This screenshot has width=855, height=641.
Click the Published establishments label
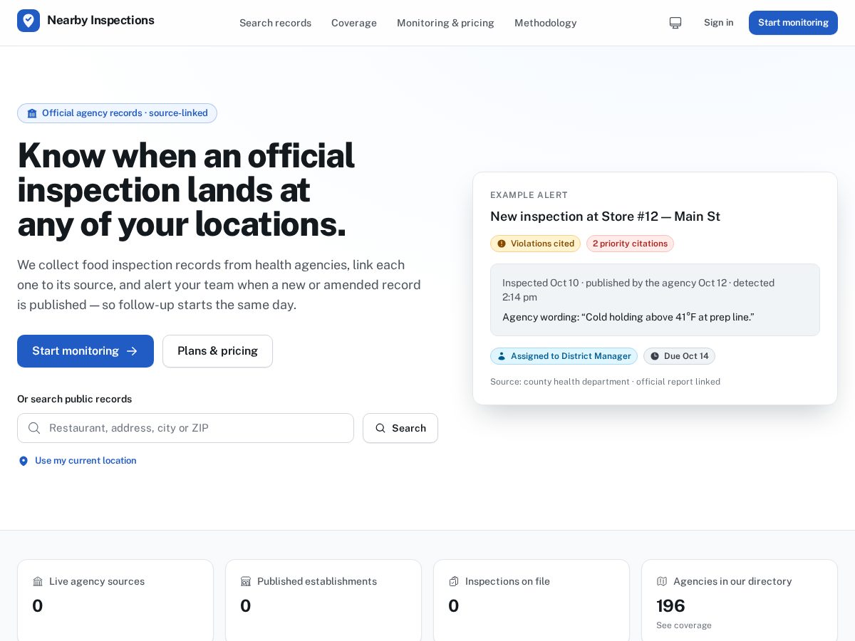[317, 581]
